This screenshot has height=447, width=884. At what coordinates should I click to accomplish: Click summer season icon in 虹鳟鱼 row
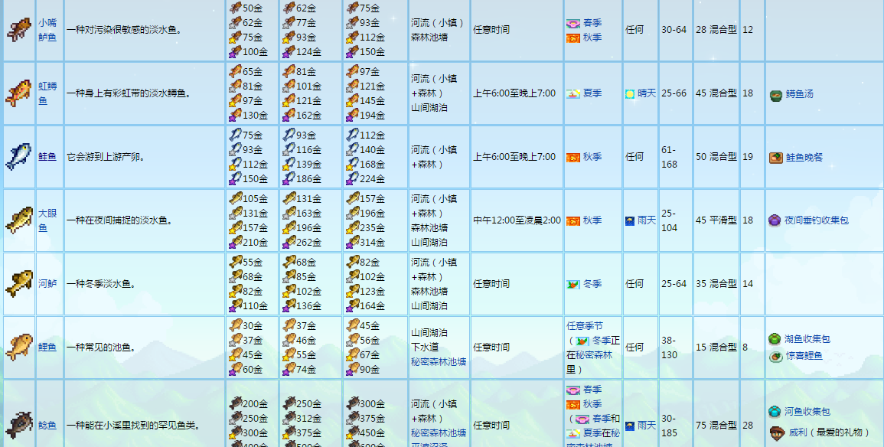573,93
